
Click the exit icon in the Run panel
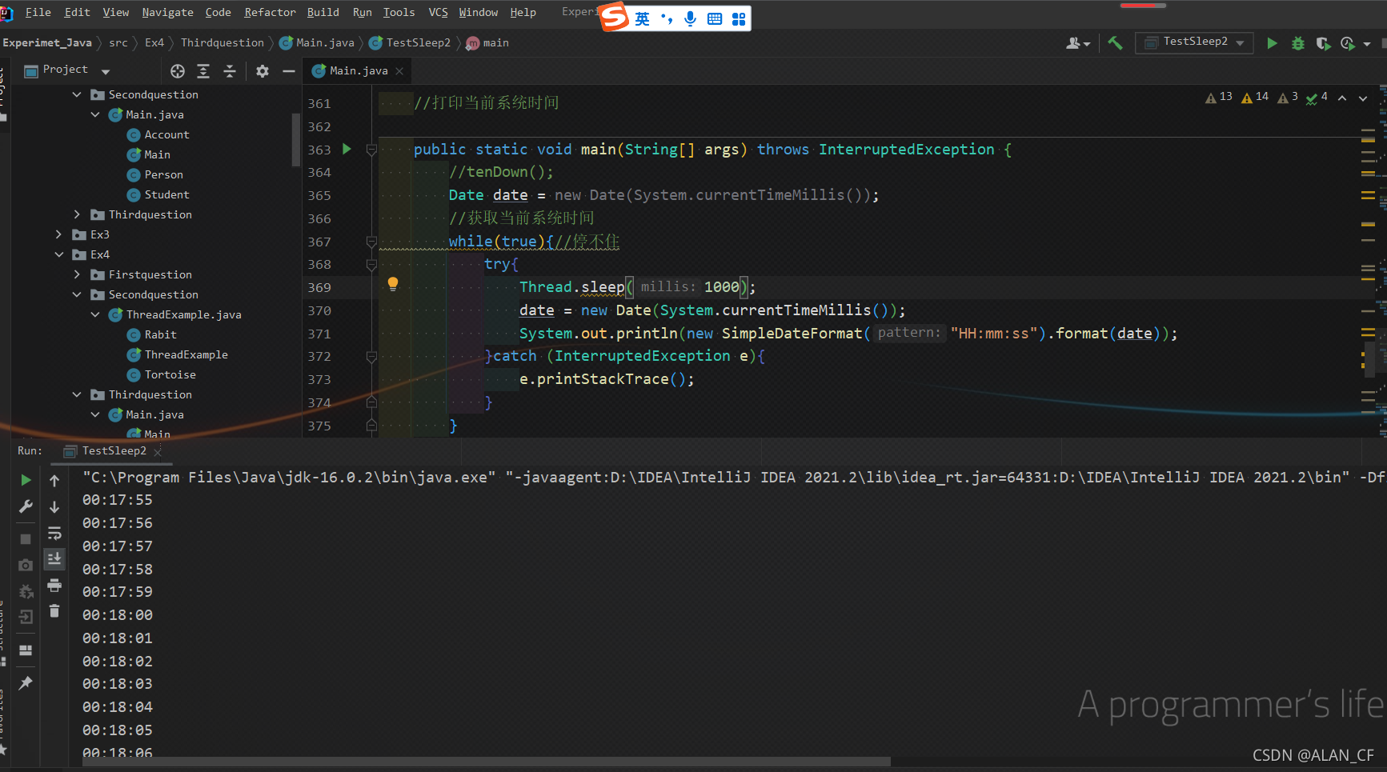point(26,617)
